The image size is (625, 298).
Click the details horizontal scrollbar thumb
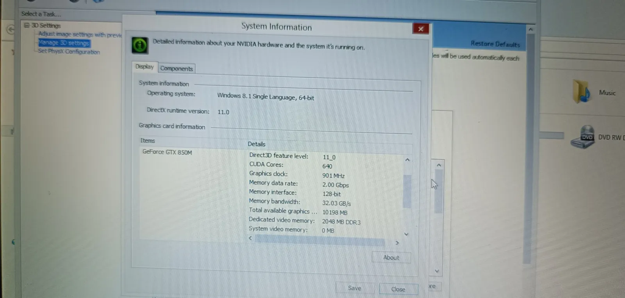[320, 241]
